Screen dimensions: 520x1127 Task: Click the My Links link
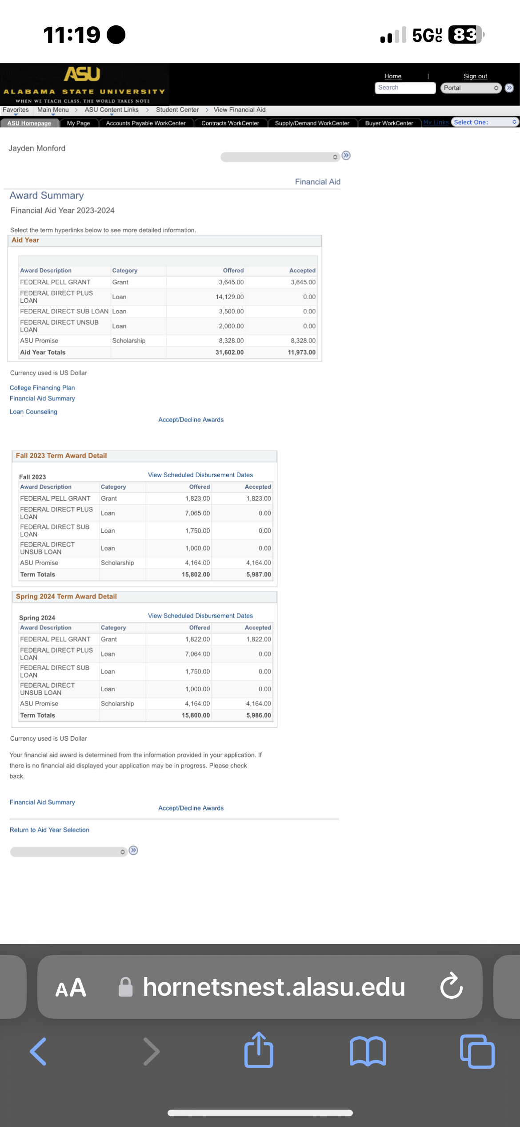point(436,122)
